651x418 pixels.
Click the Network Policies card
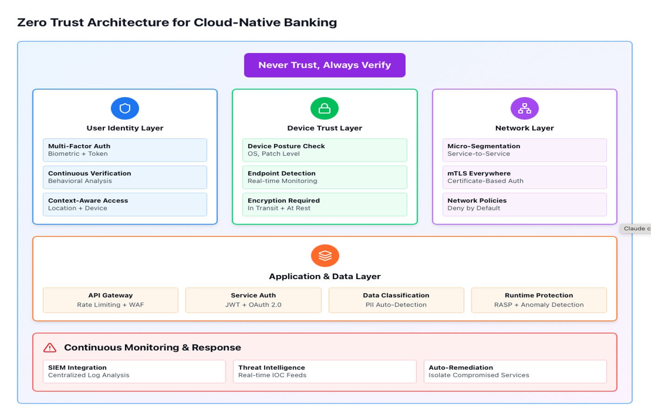pyautogui.click(x=525, y=204)
